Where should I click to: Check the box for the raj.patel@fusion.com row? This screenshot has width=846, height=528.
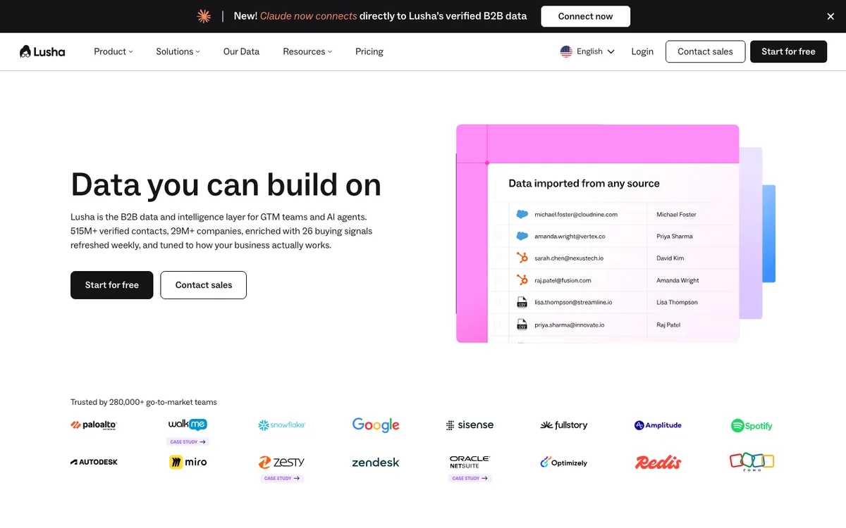pyautogui.click(x=498, y=280)
